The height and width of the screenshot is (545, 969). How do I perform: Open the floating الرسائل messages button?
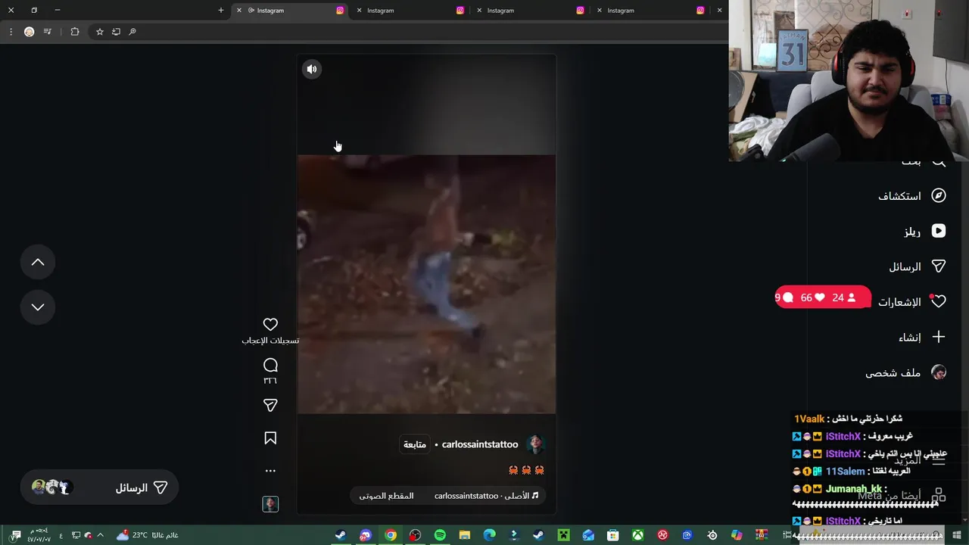tap(99, 487)
